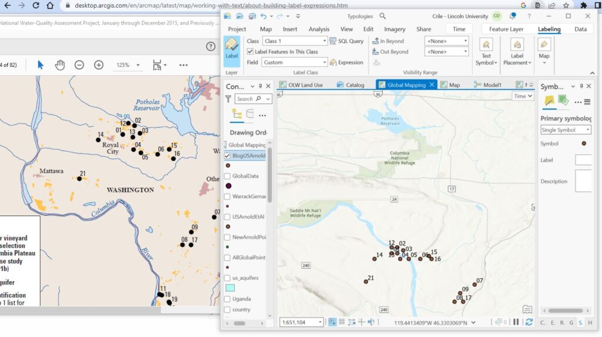
Task: Click the Symbology pane brown symbol swatch
Action: 584,143
